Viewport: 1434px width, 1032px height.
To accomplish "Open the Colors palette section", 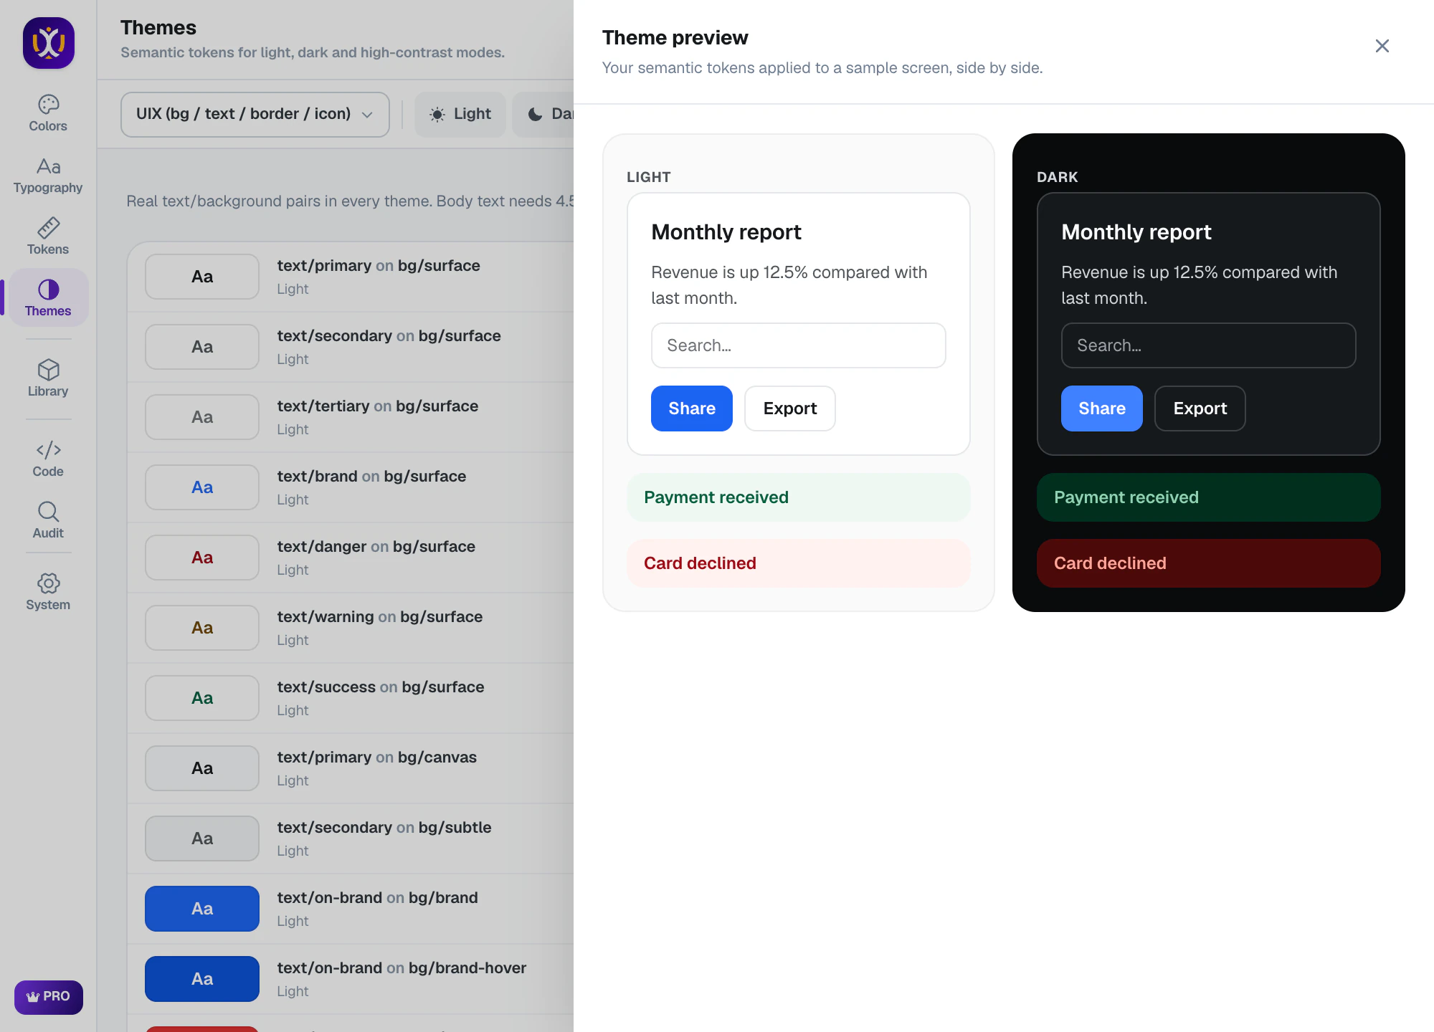I will pyautogui.click(x=48, y=113).
